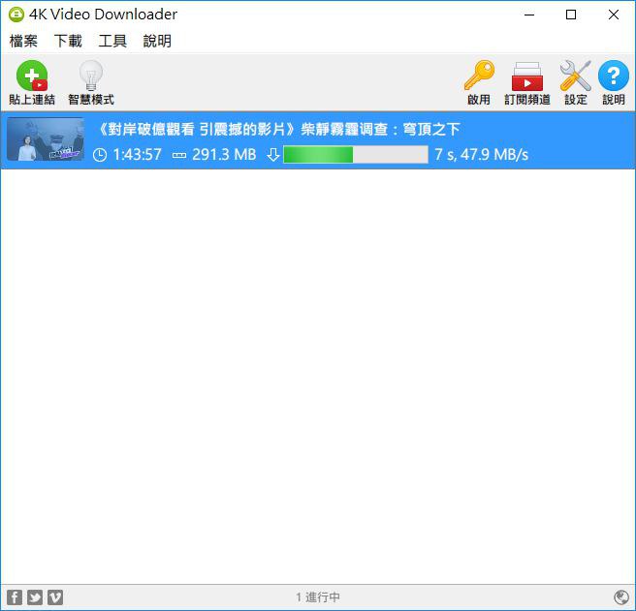Screen dimensions: 636x611
Task: Click the clock duration icon in download row
Action: click(100, 155)
